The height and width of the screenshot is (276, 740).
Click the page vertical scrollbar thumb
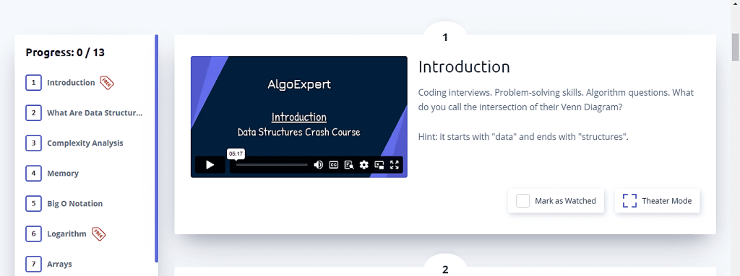coord(735,47)
